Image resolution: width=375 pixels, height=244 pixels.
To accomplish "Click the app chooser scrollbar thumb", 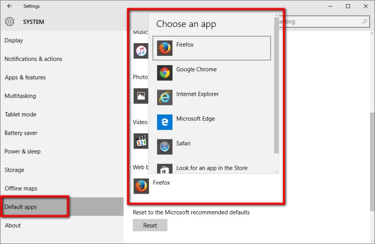I will (276, 85).
